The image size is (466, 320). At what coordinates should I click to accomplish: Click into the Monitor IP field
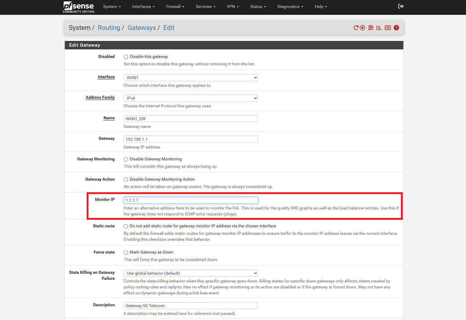click(x=191, y=200)
